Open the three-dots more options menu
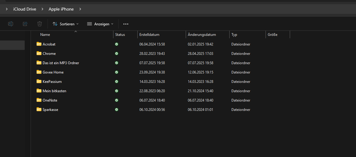356x157 pixels. [x=126, y=24]
